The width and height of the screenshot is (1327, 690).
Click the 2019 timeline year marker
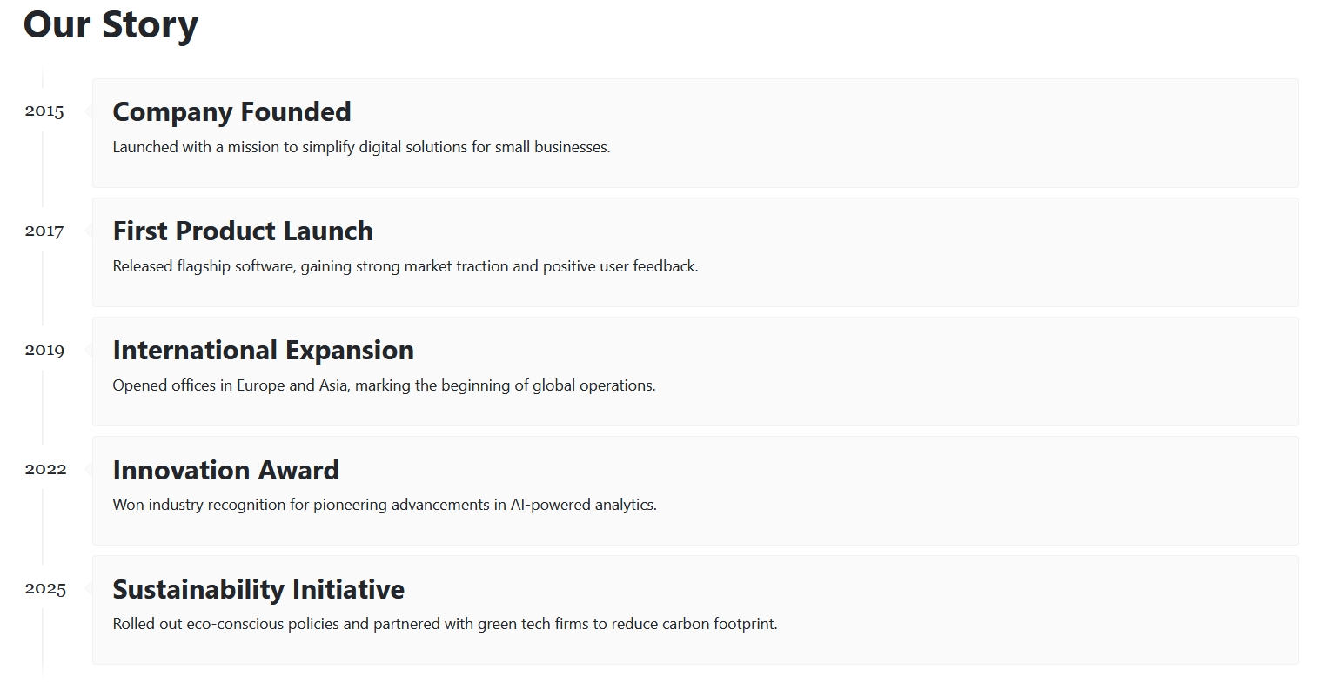[x=44, y=350]
